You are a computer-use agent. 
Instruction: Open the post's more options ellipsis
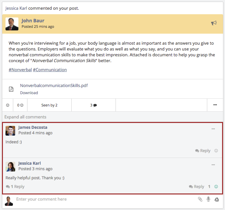[215, 105]
